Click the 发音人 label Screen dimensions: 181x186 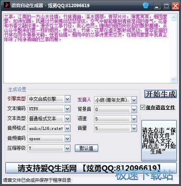point(84,100)
